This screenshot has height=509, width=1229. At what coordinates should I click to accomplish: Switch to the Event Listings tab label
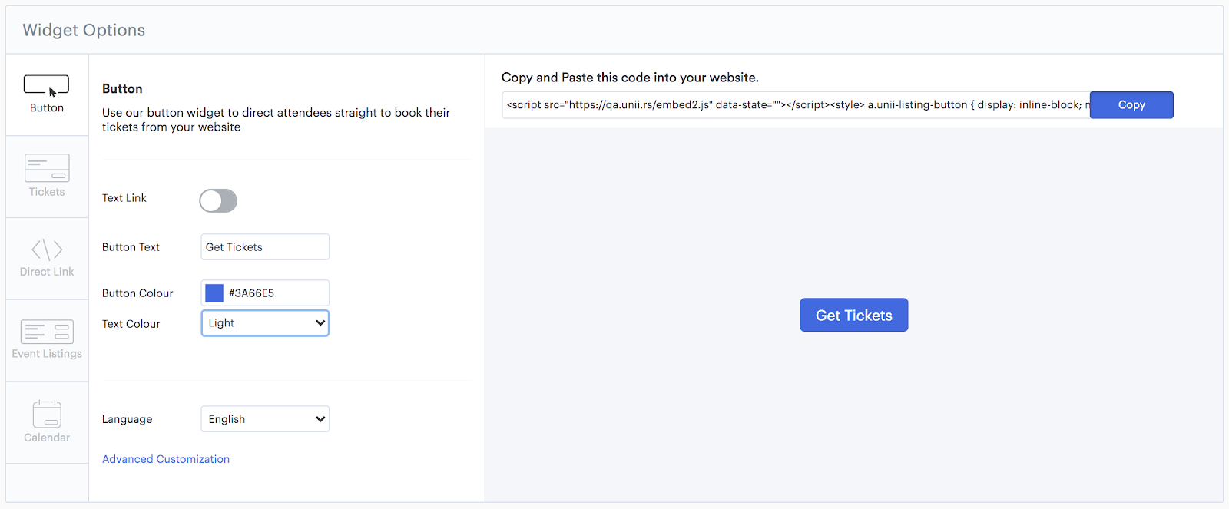coord(47,354)
